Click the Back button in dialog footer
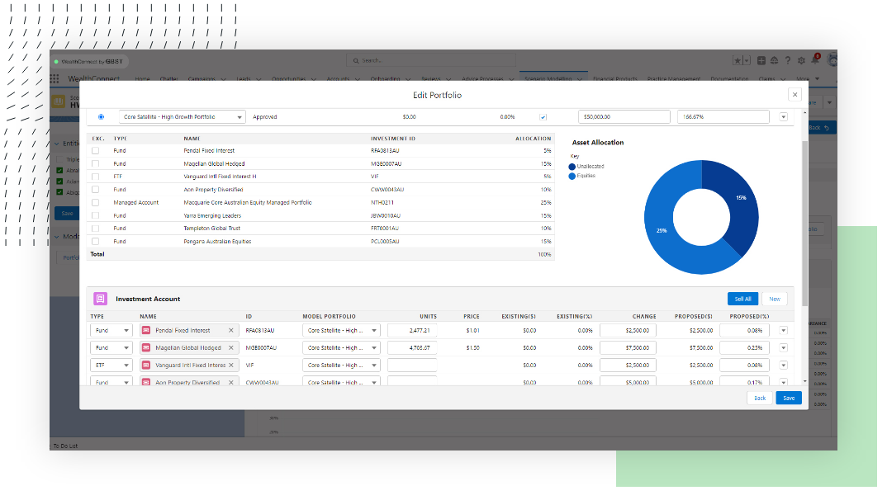The width and height of the screenshot is (887, 500). 760,399
